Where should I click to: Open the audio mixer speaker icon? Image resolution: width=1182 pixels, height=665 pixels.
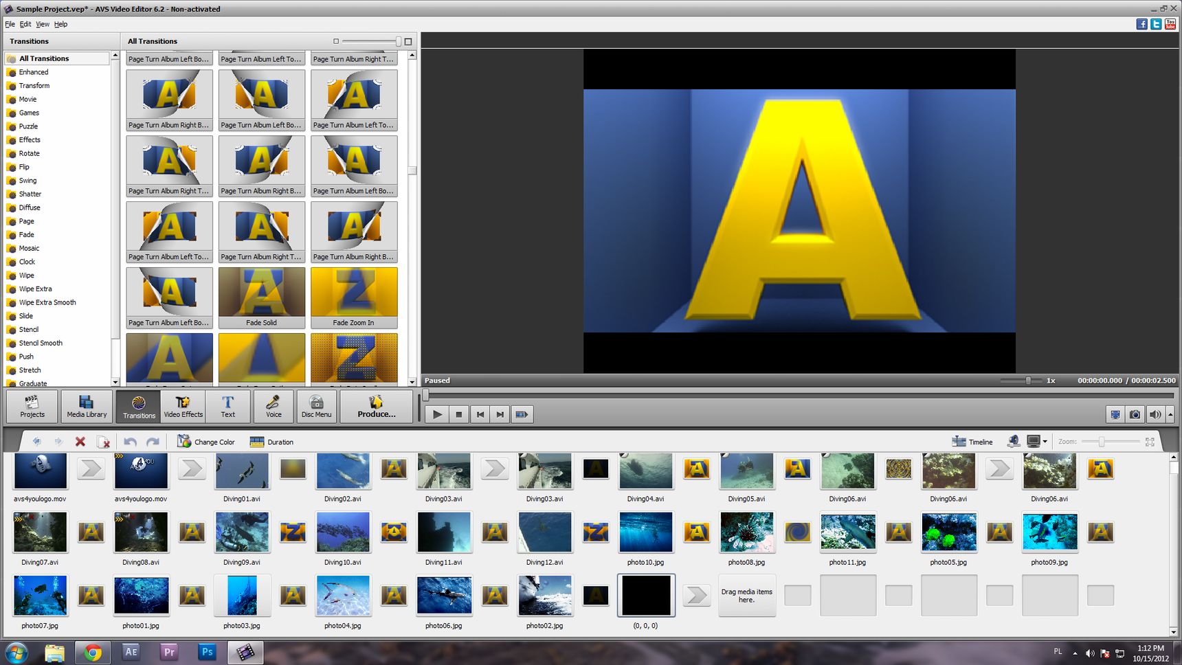coord(1013,441)
